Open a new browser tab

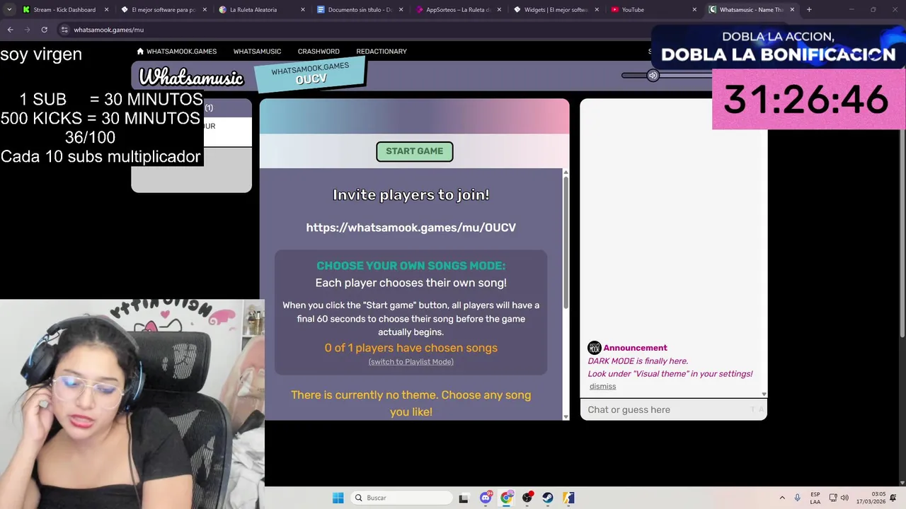coord(809,10)
